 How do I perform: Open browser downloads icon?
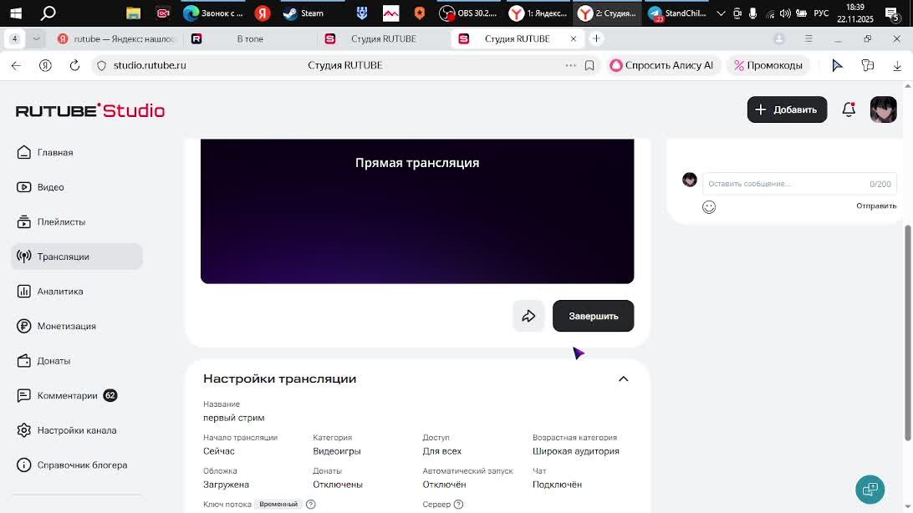coord(896,66)
